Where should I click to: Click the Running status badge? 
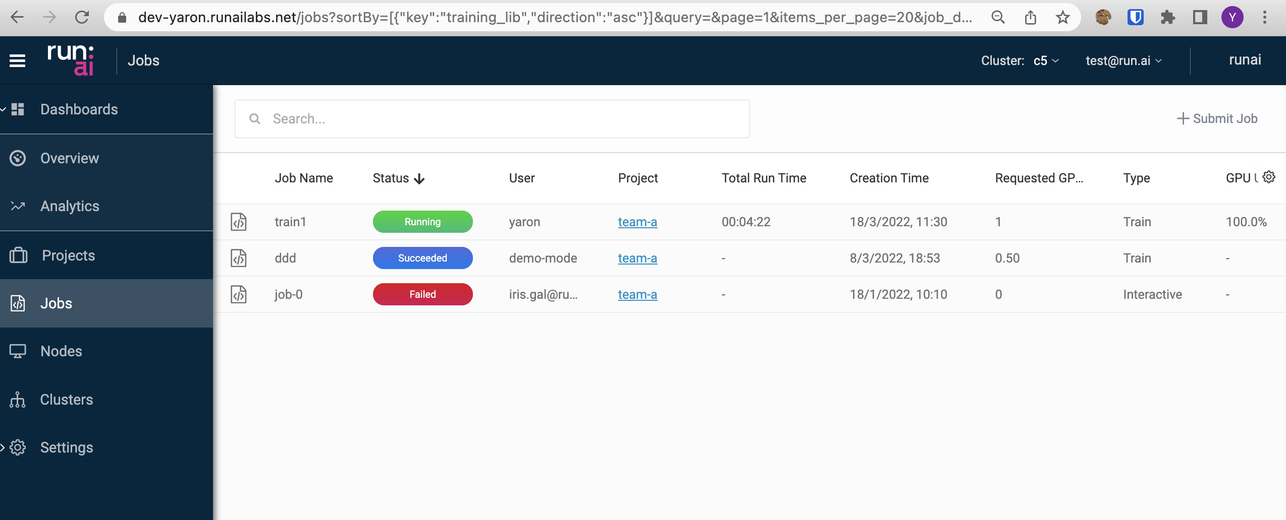[422, 222]
